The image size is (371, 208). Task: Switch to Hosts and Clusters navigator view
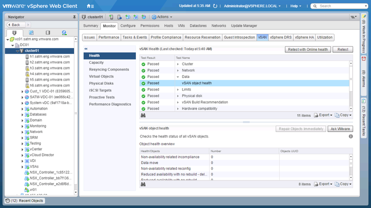15,32
